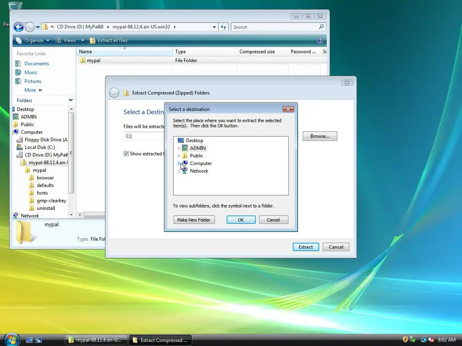Select Public item in destination tree
The height and width of the screenshot is (346, 462).
[x=197, y=156]
